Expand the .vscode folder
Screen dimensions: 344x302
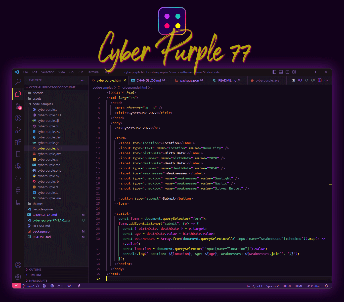[56, 93]
